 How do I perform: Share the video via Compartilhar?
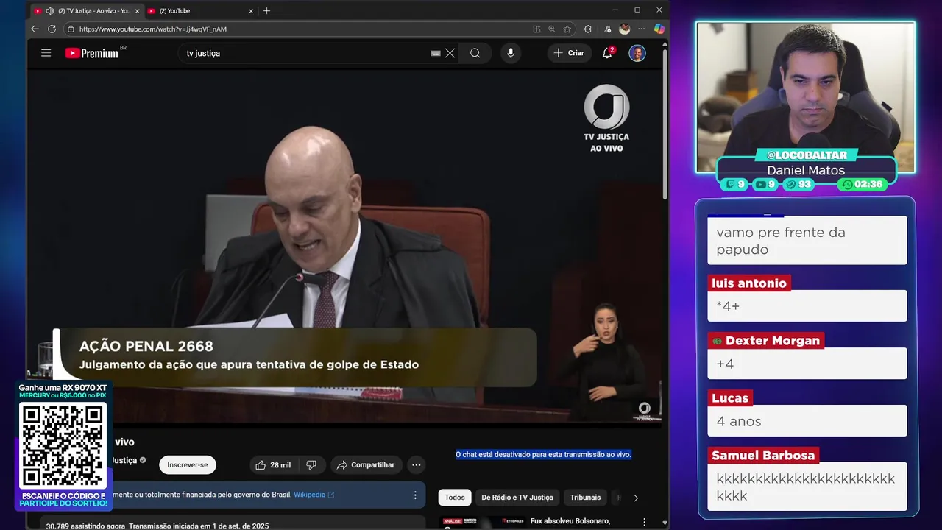366,464
